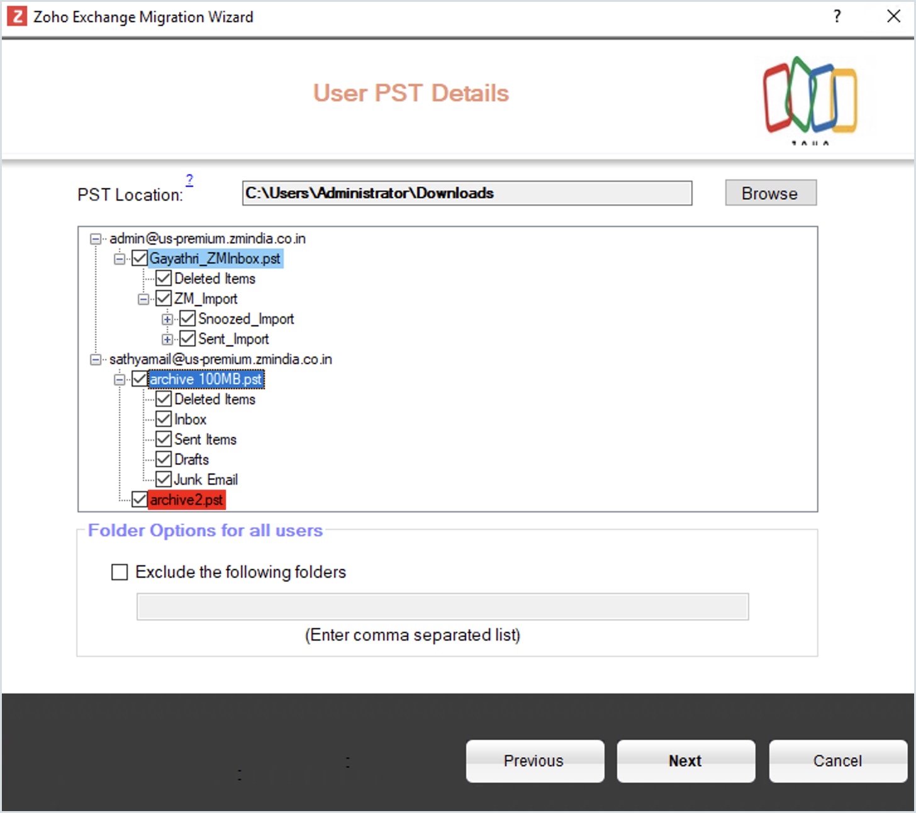The image size is (916, 813).
Task: Uncheck the Gayathri_ZMInbox.pst checkbox
Action: coord(139,258)
